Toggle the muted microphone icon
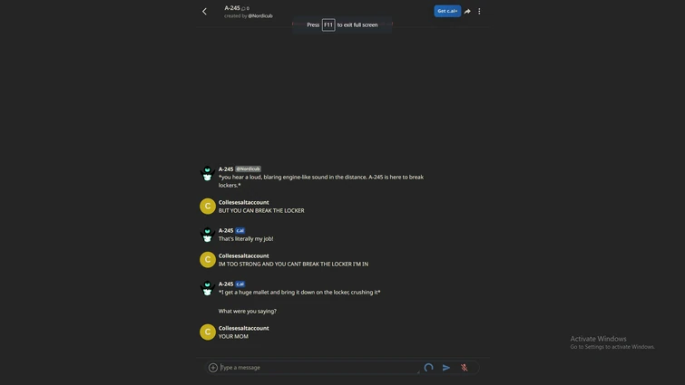The height and width of the screenshot is (385, 685). [x=464, y=368]
